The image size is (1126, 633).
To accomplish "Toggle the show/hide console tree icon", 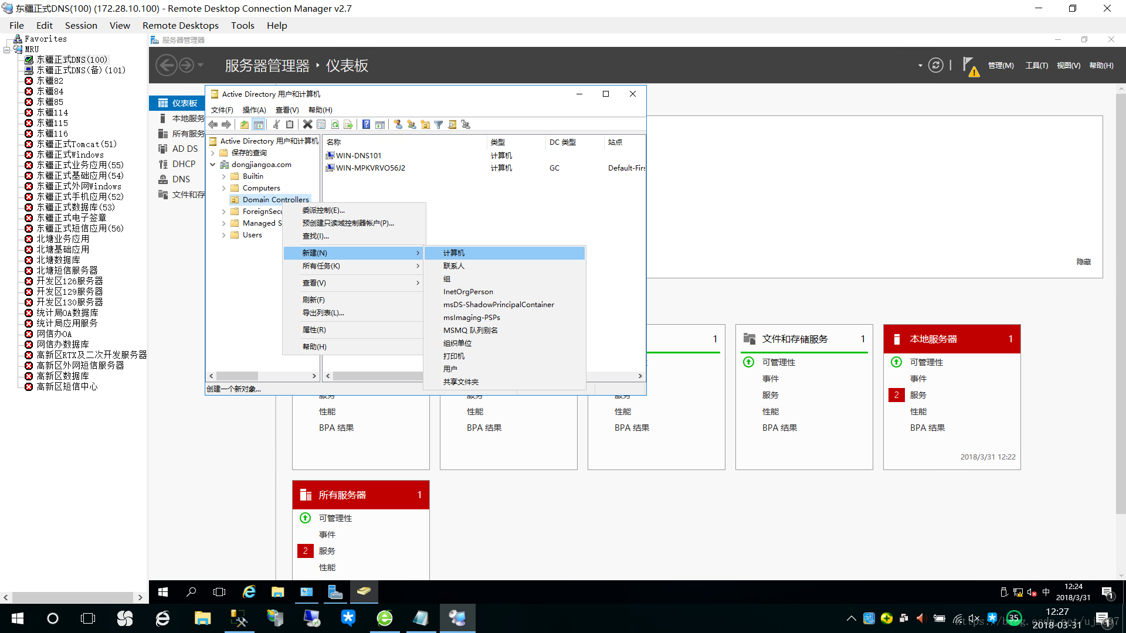I will click(x=259, y=124).
